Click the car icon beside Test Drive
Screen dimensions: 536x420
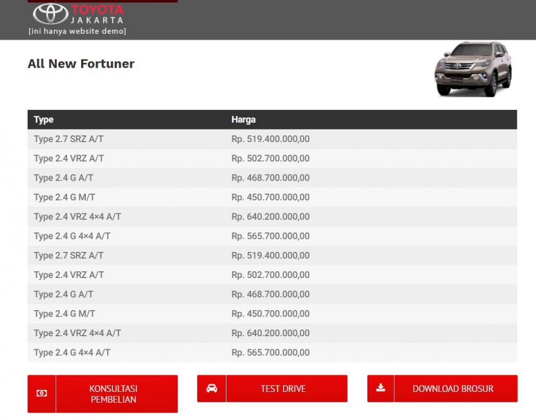(212, 388)
